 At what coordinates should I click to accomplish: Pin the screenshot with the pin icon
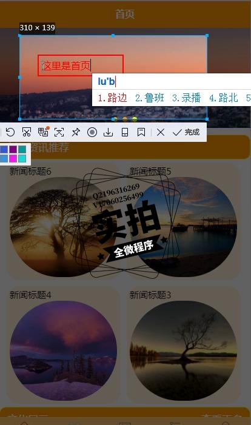[x=76, y=132]
